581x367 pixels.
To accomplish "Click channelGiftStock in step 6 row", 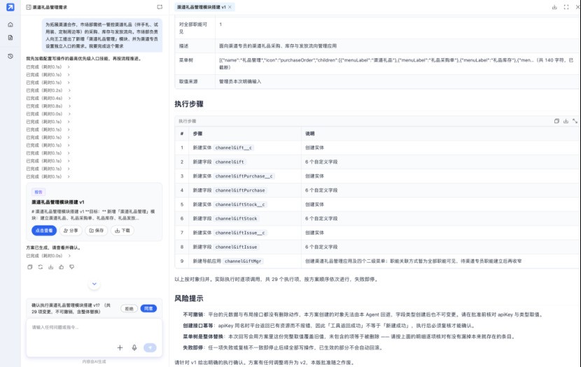I will pos(236,219).
